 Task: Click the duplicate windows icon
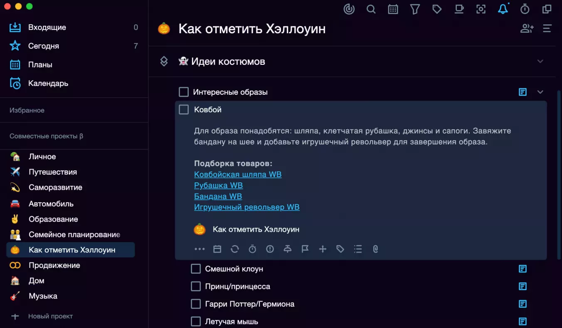[547, 9]
